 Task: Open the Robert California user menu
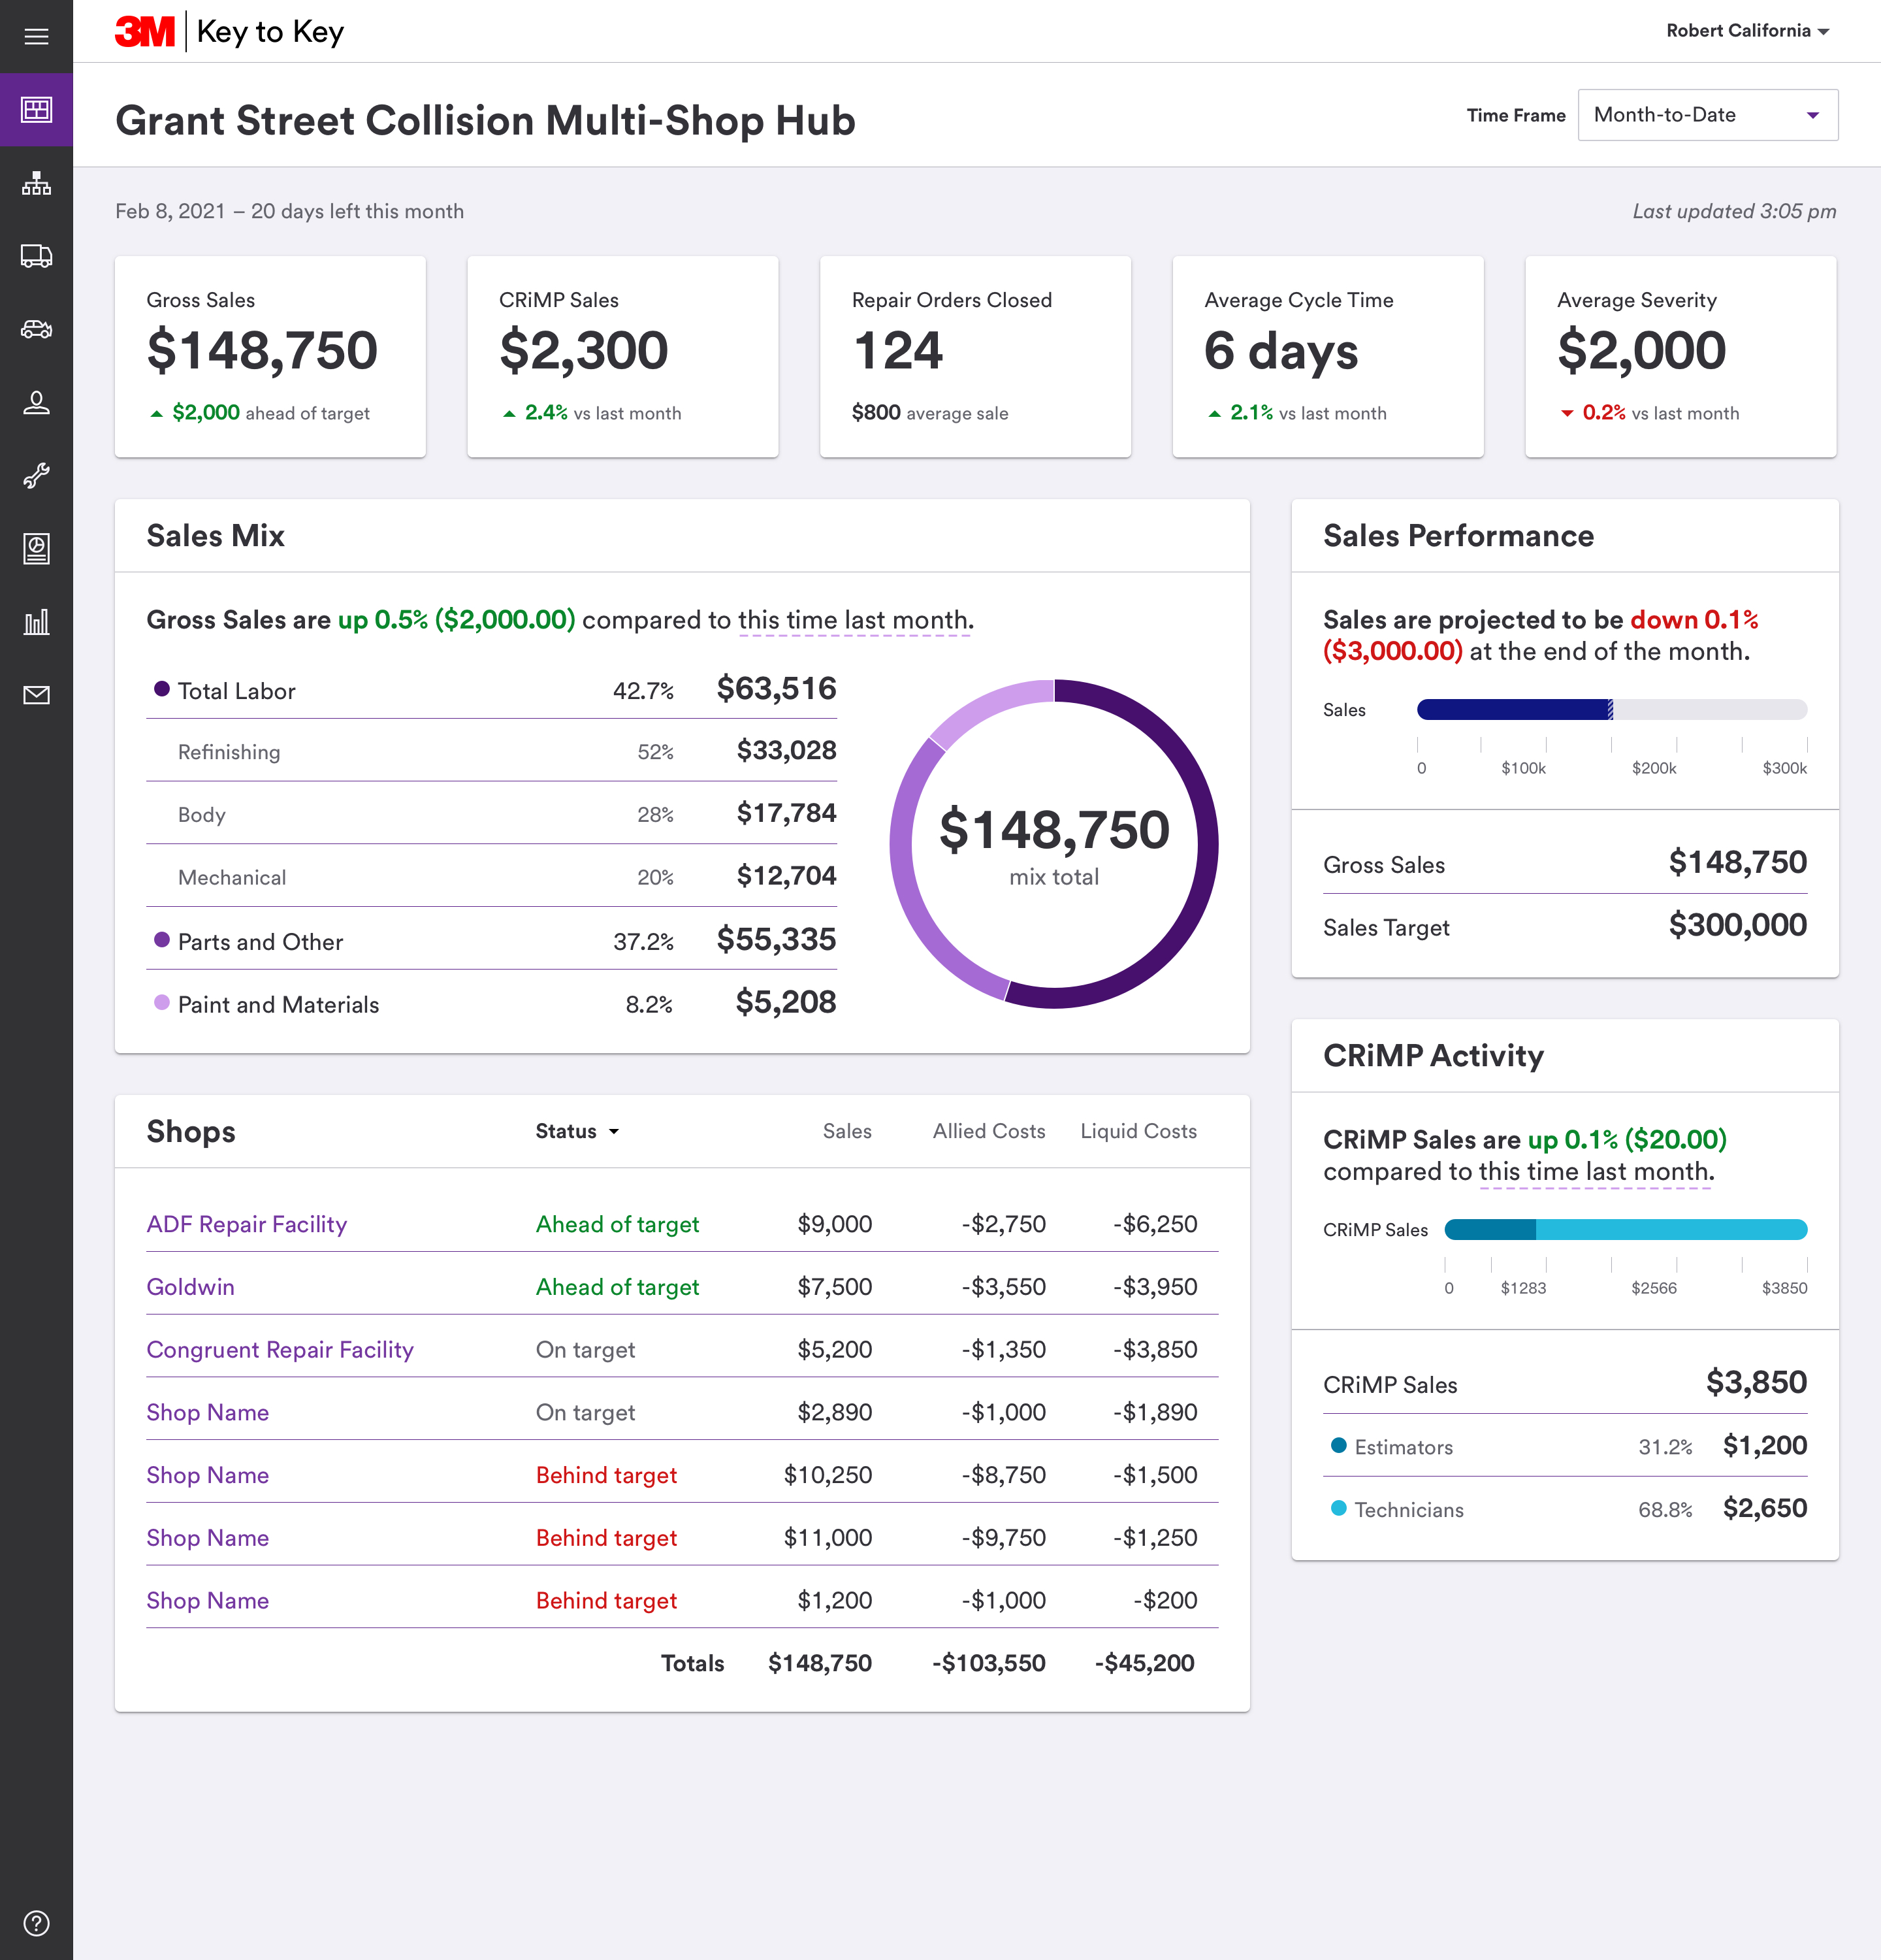point(1746,31)
